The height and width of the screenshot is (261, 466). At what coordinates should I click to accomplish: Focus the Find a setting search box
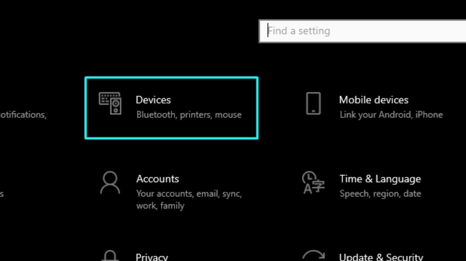click(362, 31)
